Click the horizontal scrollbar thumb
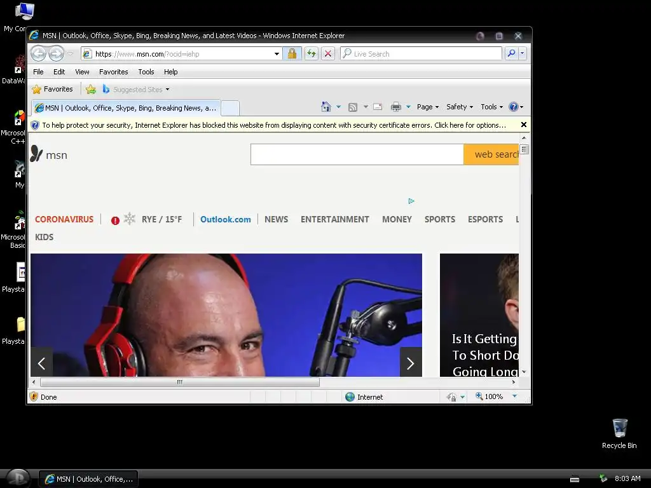651x488 pixels. coord(180,382)
